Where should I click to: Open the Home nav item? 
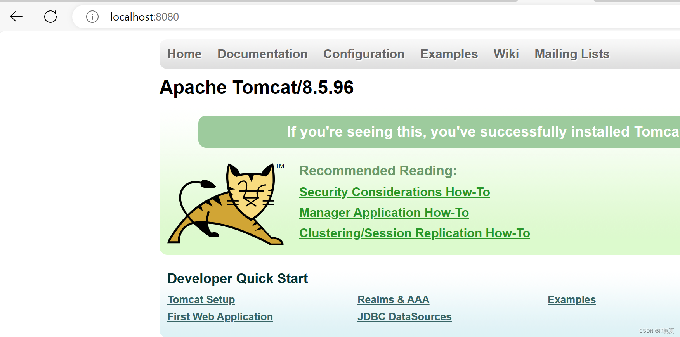[184, 54]
